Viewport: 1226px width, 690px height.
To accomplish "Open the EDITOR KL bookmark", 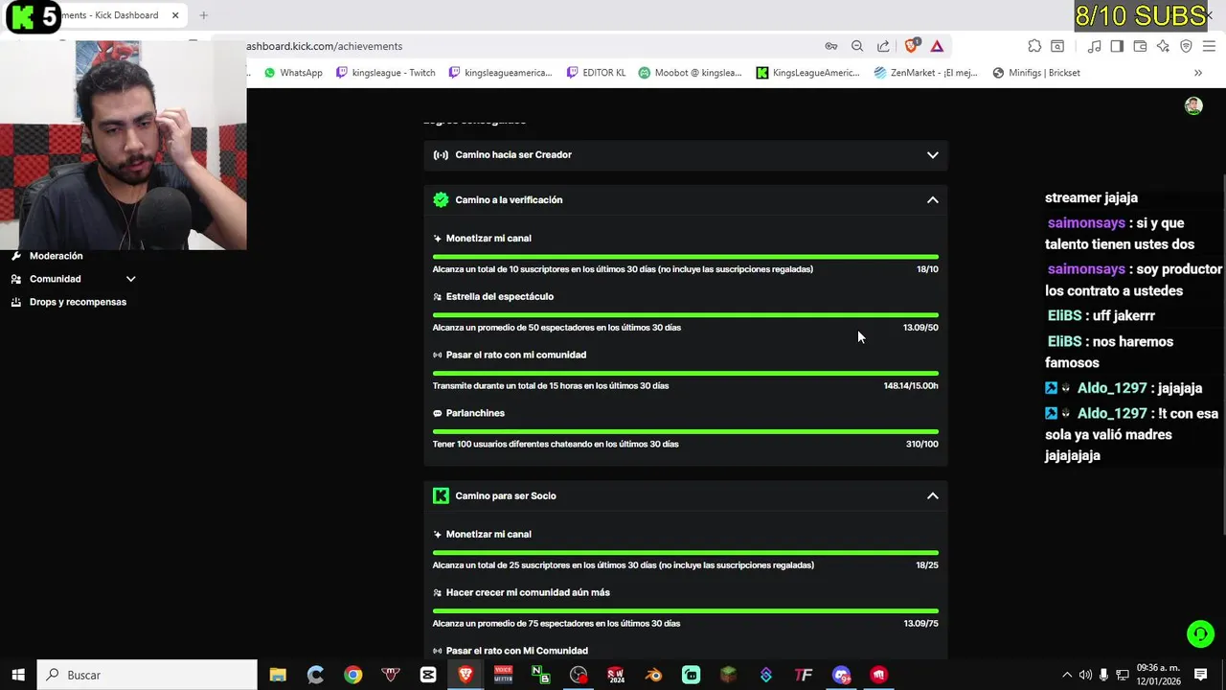I will coord(596,73).
